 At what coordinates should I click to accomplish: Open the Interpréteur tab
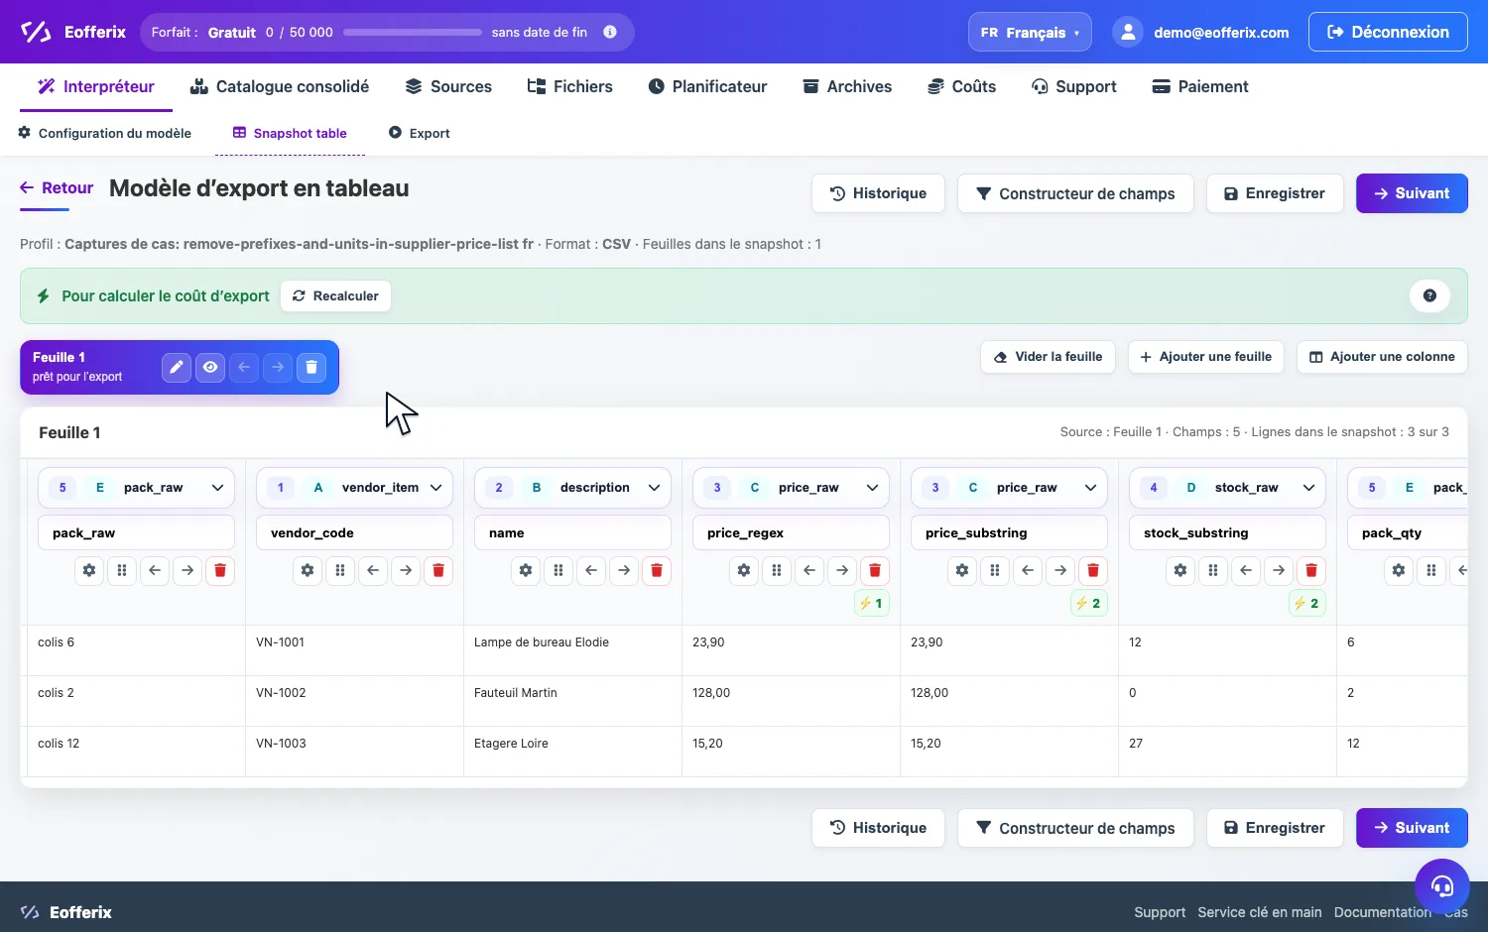(96, 86)
